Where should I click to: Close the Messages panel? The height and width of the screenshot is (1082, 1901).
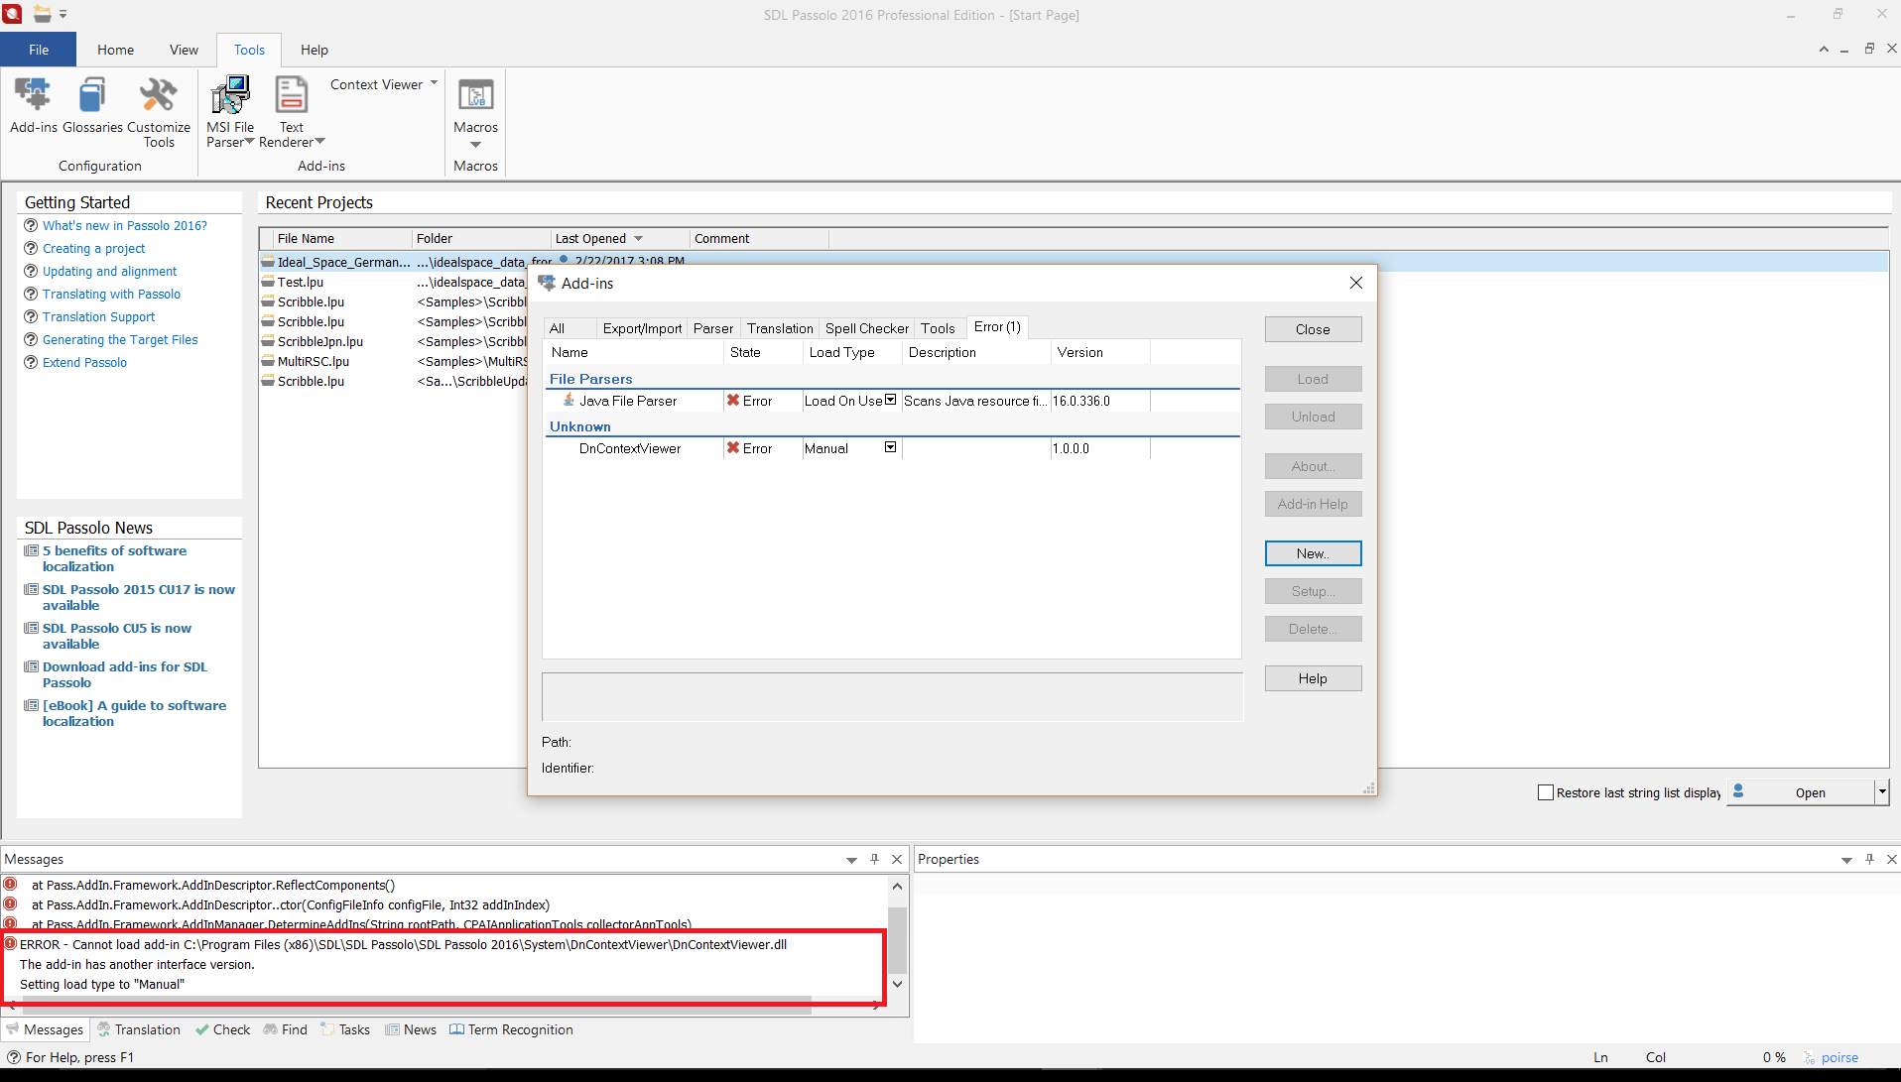(897, 859)
